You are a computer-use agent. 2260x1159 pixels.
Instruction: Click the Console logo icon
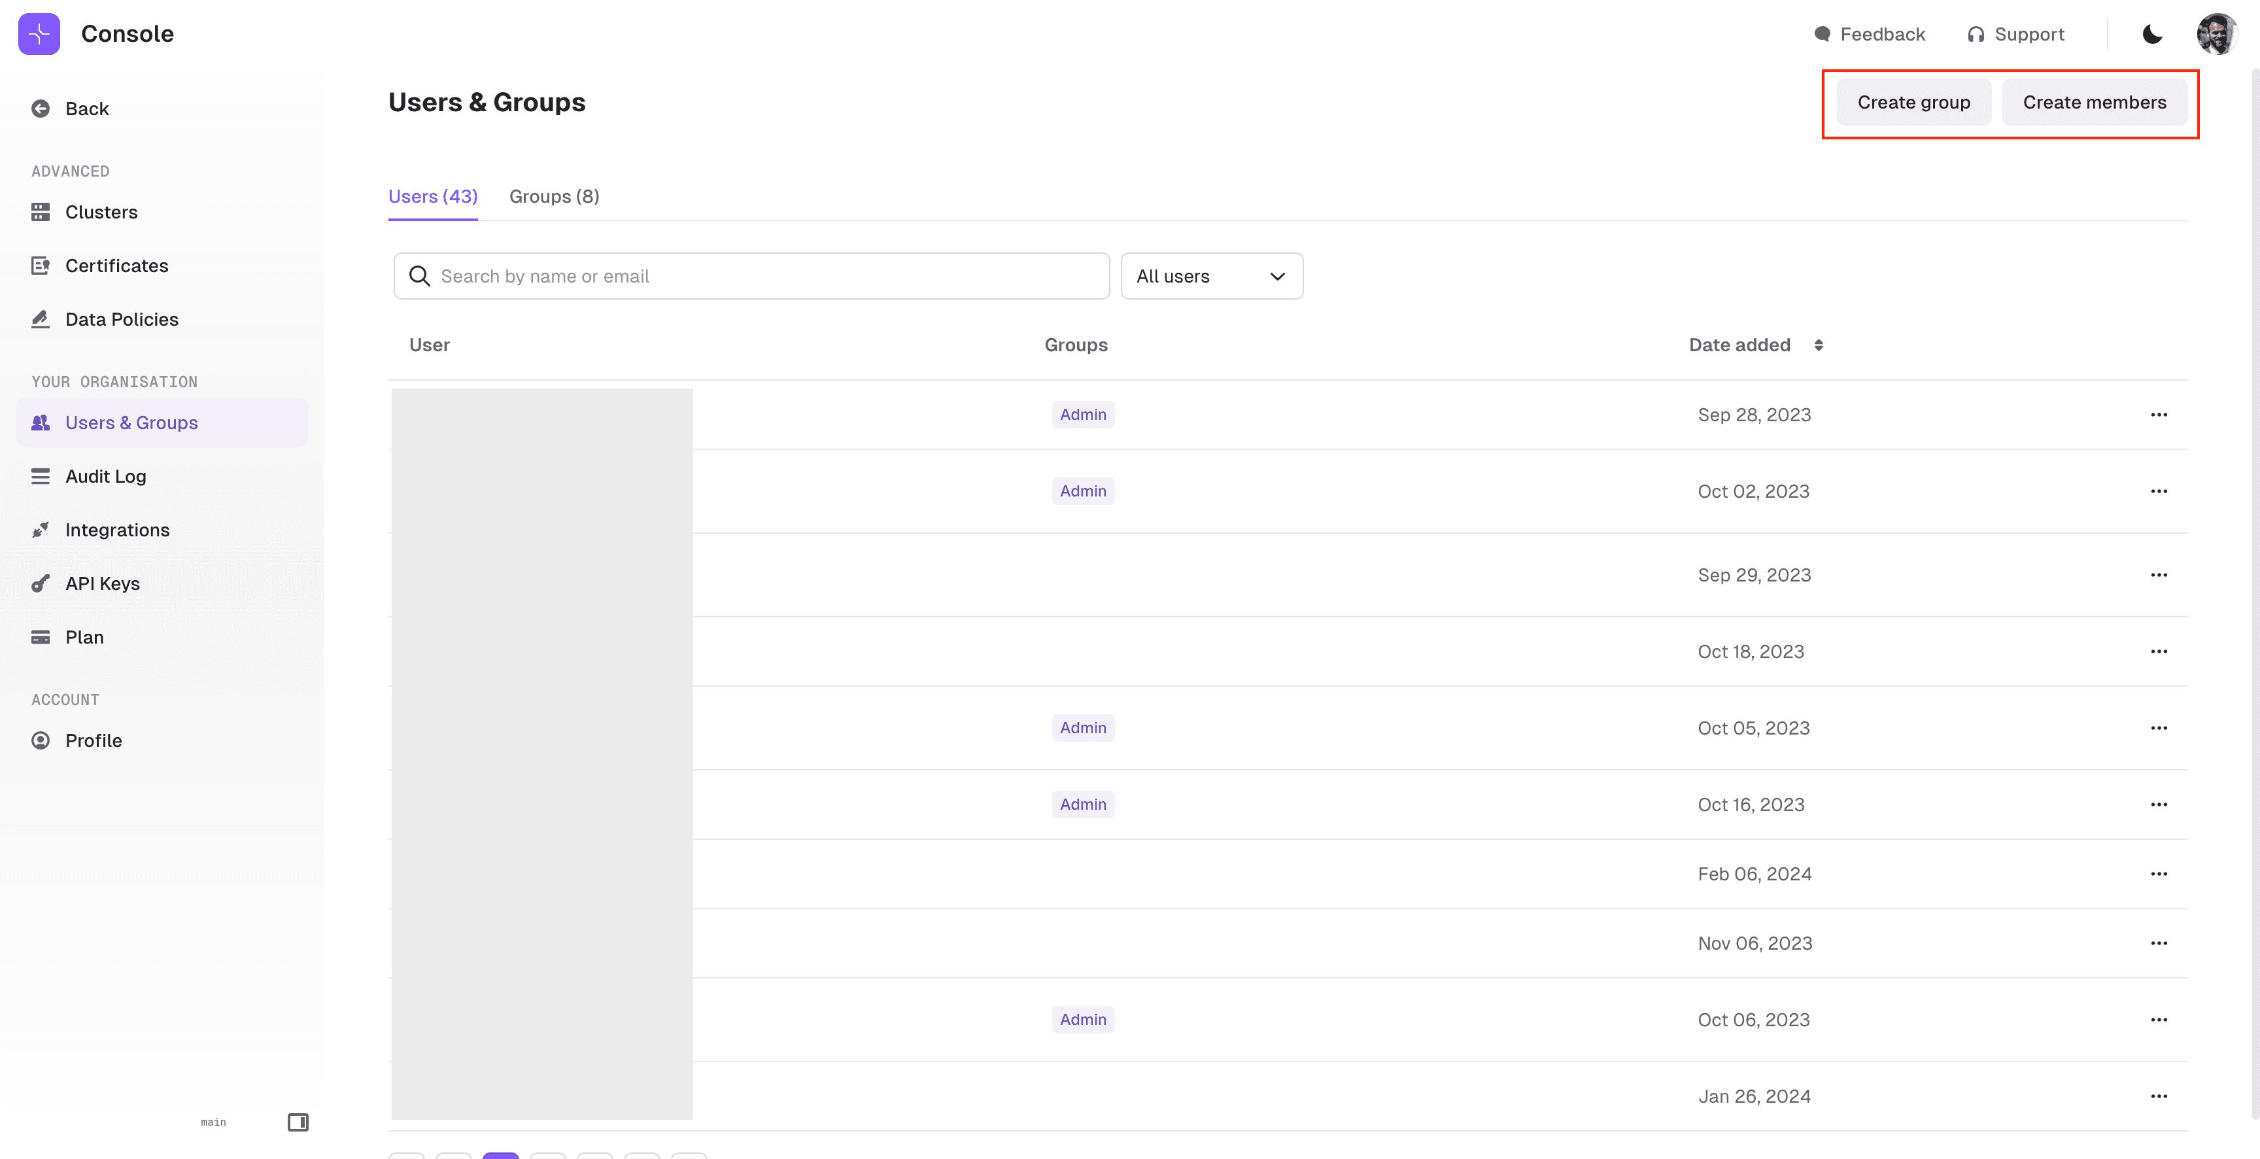pyautogui.click(x=39, y=33)
